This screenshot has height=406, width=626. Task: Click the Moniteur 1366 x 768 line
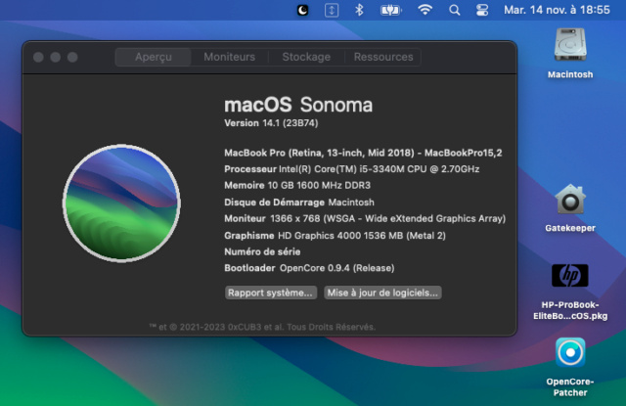pyautogui.click(x=365, y=219)
